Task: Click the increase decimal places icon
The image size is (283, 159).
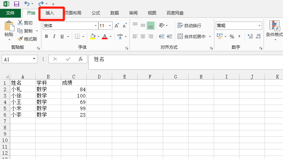Action: (x=250, y=36)
